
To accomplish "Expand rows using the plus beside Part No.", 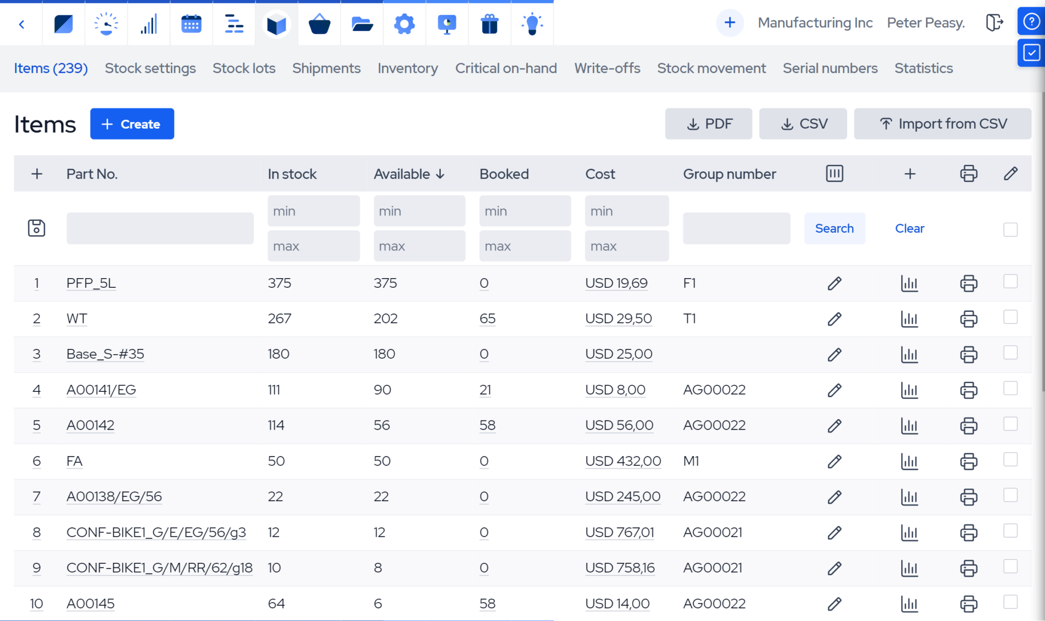I will [x=37, y=174].
